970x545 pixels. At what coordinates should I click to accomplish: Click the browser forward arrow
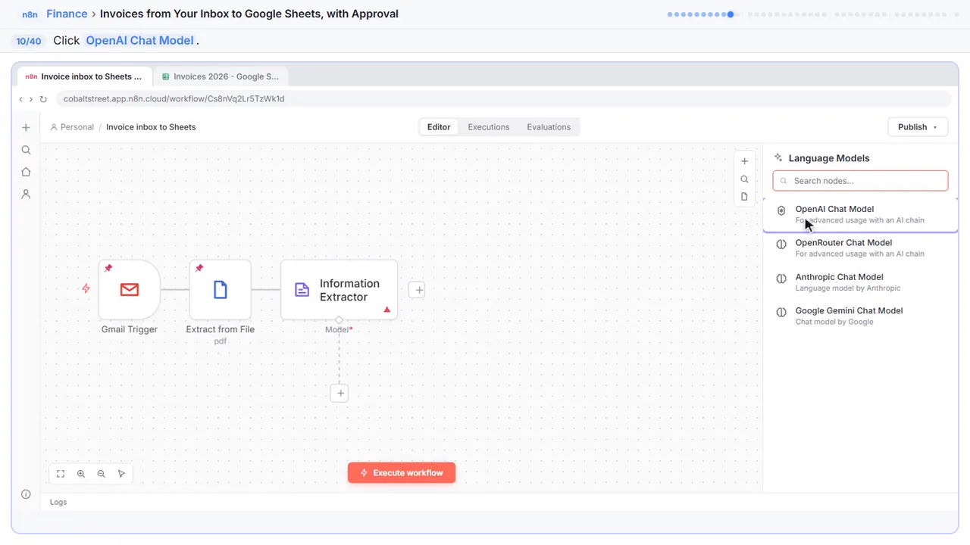click(x=31, y=99)
